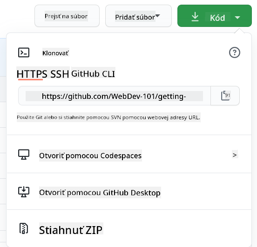Select the GitHub CLI tab
The height and width of the screenshot is (247, 257).
(x=93, y=74)
